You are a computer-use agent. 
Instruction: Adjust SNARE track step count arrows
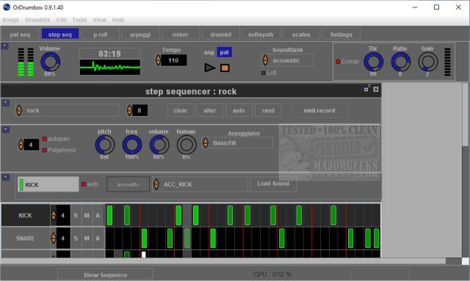click(54, 238)
